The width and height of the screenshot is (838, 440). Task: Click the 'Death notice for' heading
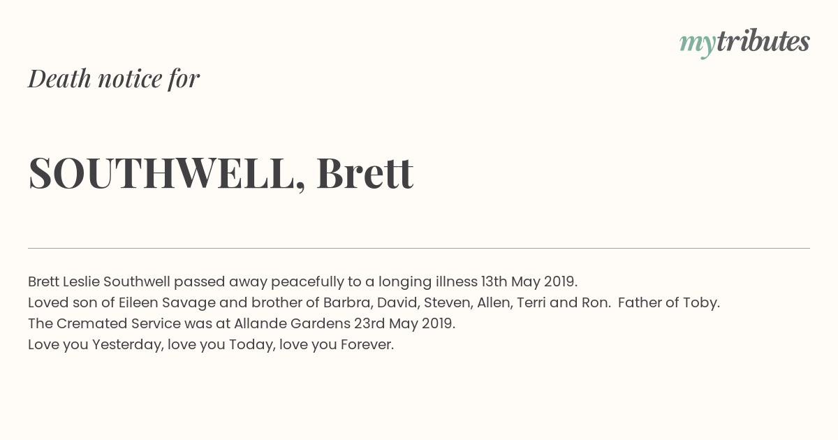114,79
